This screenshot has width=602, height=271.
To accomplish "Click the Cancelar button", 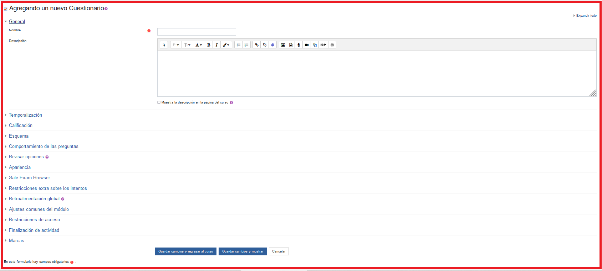I will (279, 251).
